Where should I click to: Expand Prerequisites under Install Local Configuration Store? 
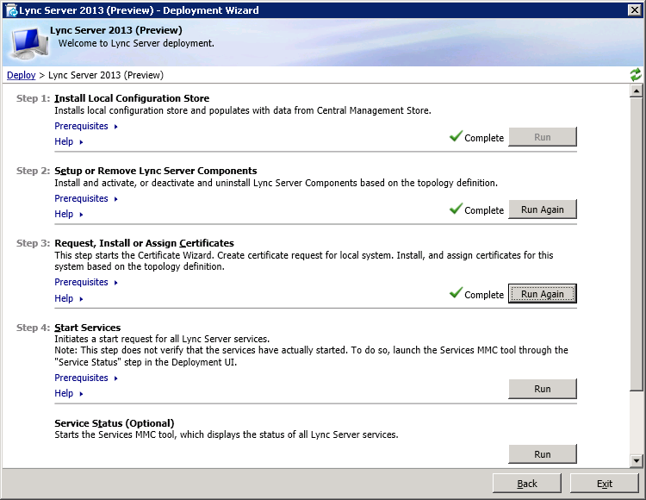pos(85,126)
